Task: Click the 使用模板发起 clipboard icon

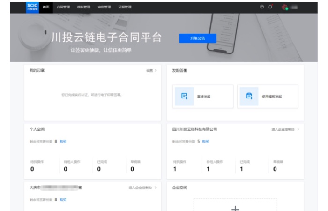Action: pyautogui.click(x=249, y=96)
